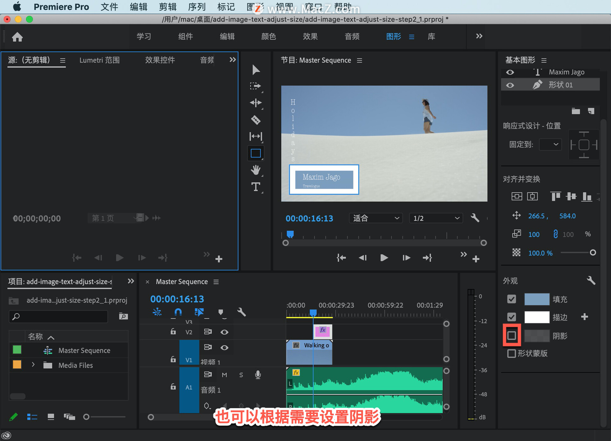Select the Razor tool

[x=256, y=120]
